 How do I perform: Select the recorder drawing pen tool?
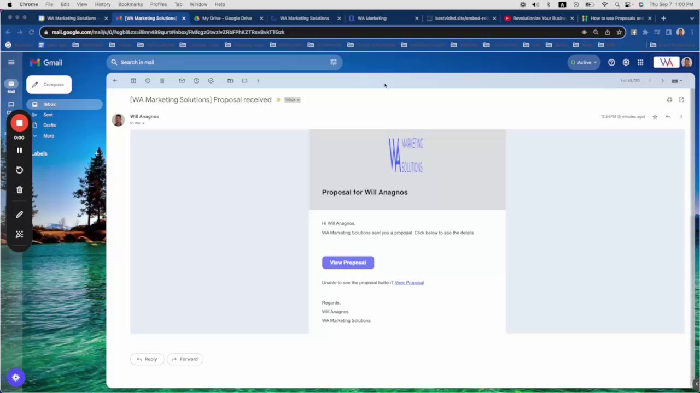pos(19,215)
